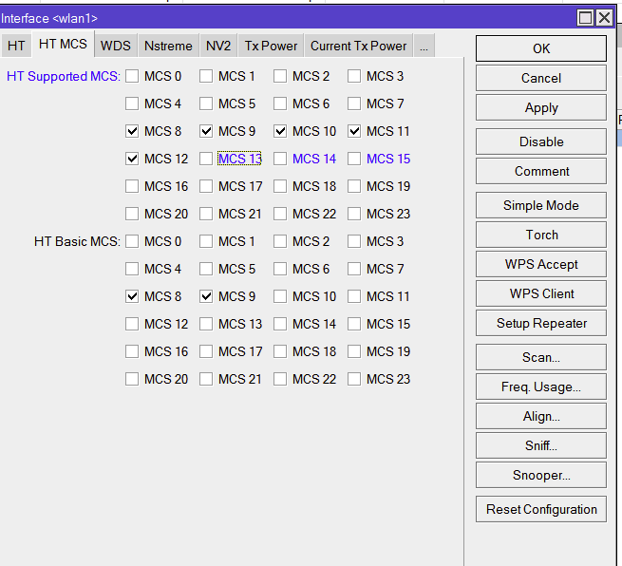Enable MCS 23 in HT Basic MCS
The image size is (622, 566).
pyautogui.click(x=354, y=379)
